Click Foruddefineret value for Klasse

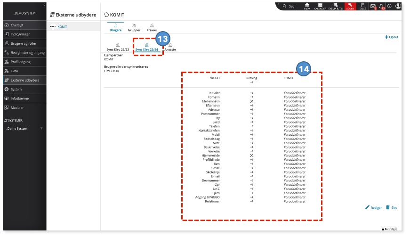(x=294, y=168)
